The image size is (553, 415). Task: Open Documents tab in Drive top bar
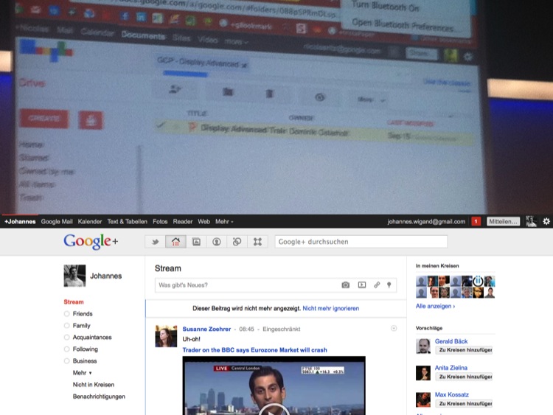(x=143, y=35)
